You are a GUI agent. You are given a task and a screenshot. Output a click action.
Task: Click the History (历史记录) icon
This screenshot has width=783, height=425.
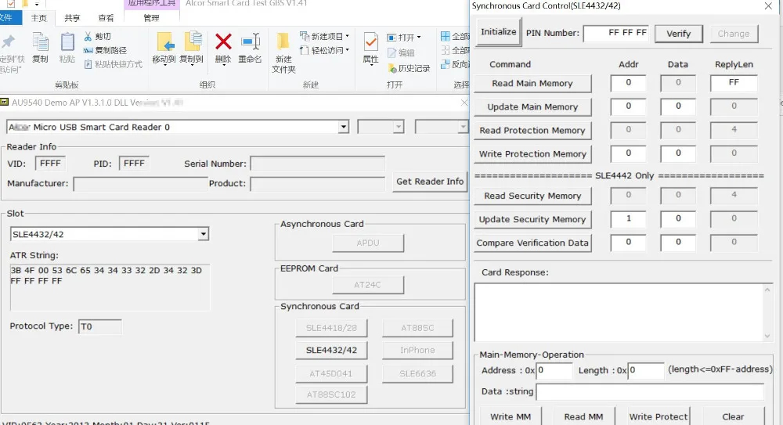click(x=392, y=68)
